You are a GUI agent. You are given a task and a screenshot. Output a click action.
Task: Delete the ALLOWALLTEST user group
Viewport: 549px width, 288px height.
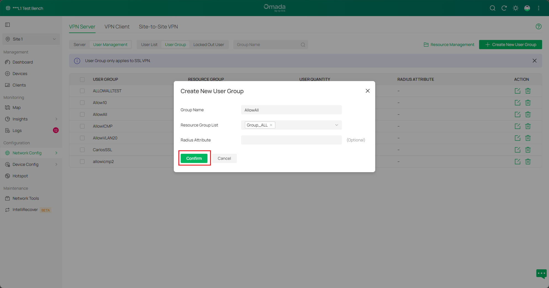coord(528,91)
